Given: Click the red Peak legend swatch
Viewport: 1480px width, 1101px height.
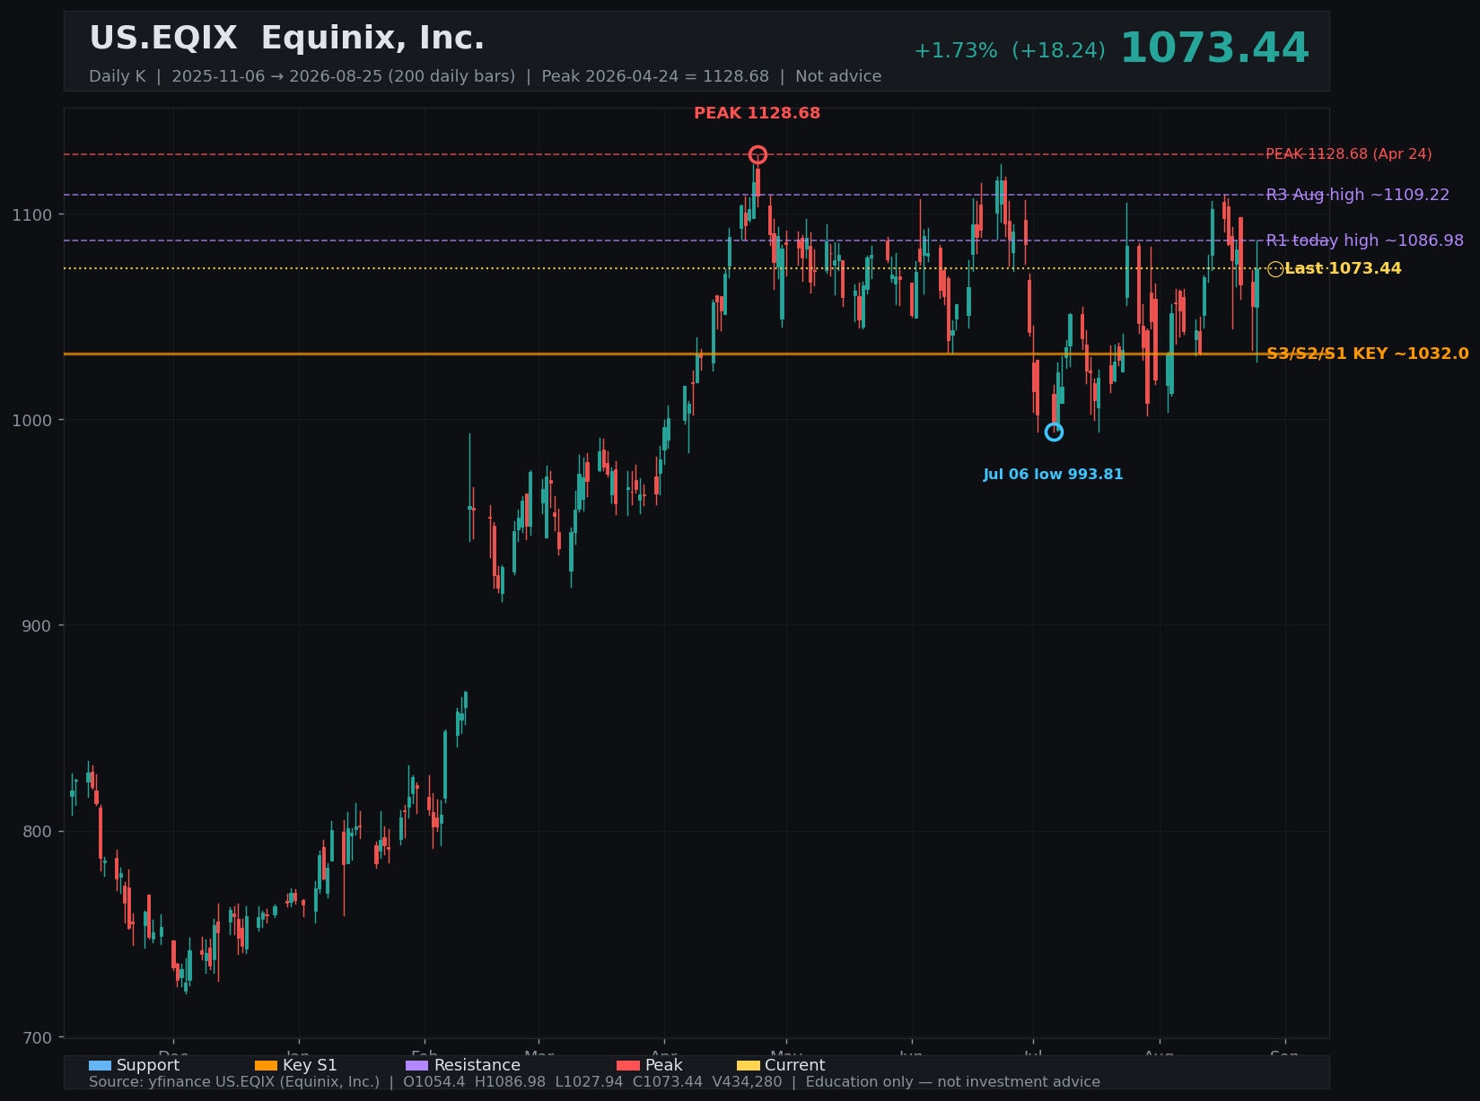Looking at the screenshot, I should (628, 1065).
